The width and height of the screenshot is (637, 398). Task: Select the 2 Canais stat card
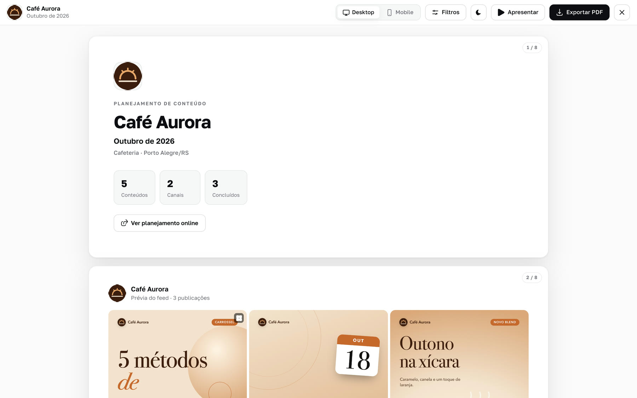pos(180,187)
